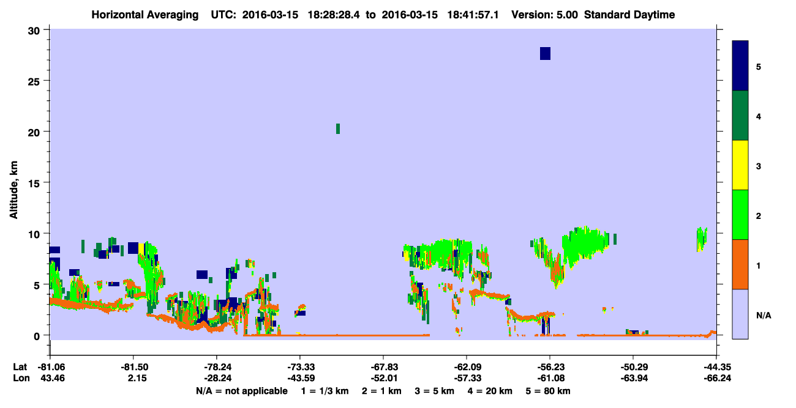This screenshot has width=796, height=408.
Task: Click longitude value -43.59
Action: [x=300, y=378]
